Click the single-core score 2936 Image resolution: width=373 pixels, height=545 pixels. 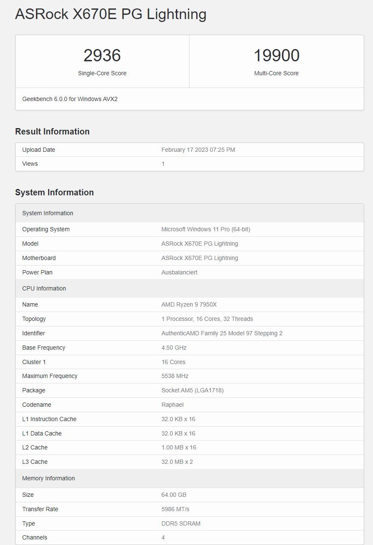click(102, 55)
